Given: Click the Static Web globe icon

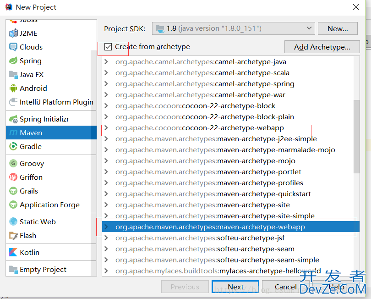Looking at the screenshot, I should pos(13,221).
